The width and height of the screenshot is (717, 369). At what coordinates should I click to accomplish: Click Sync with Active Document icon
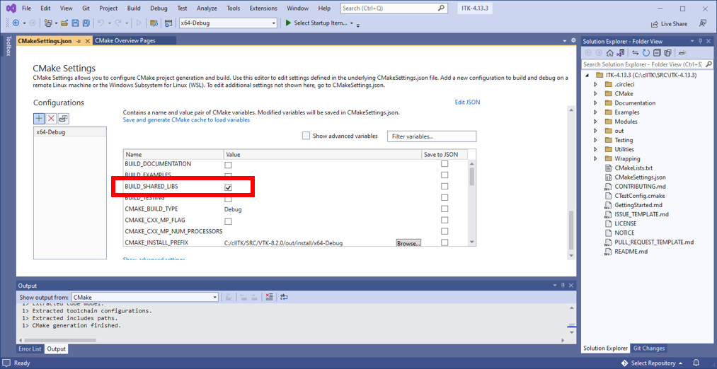click(x=636, y=53)
